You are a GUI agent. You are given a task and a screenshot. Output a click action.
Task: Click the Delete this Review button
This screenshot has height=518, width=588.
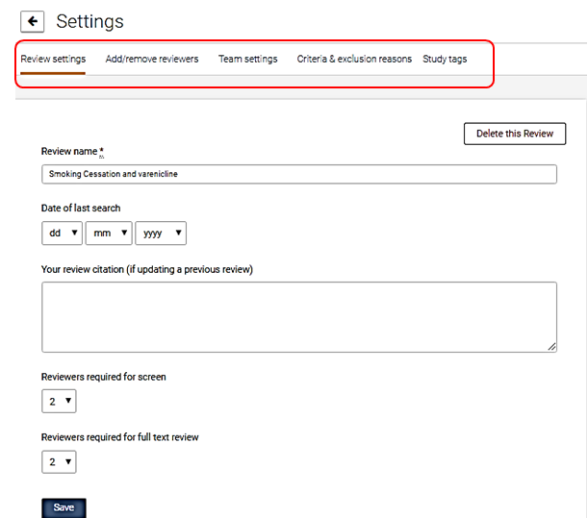[515, 134]
